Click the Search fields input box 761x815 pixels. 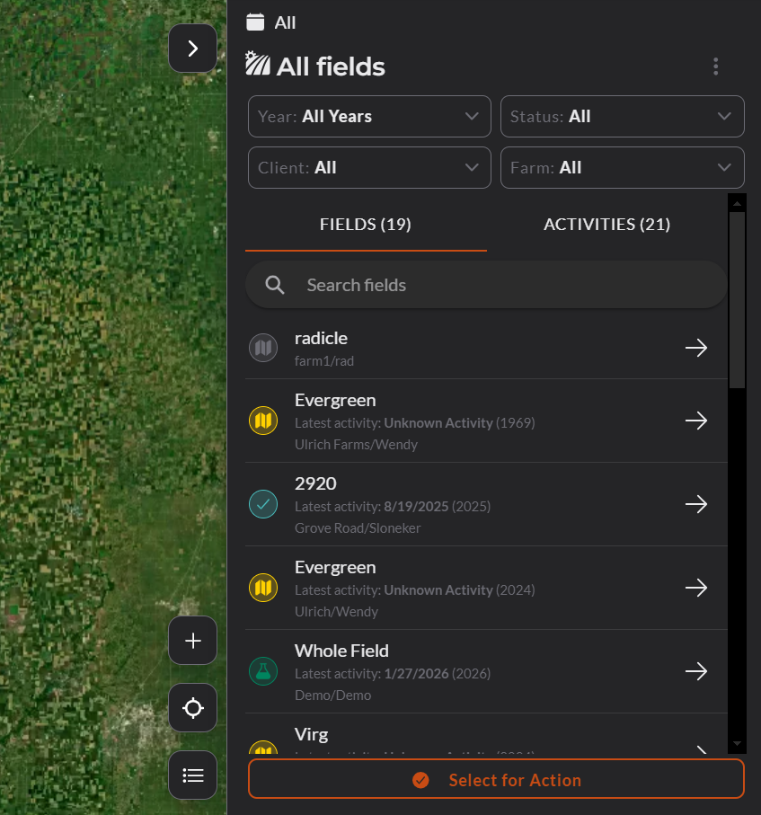[487, 285]
